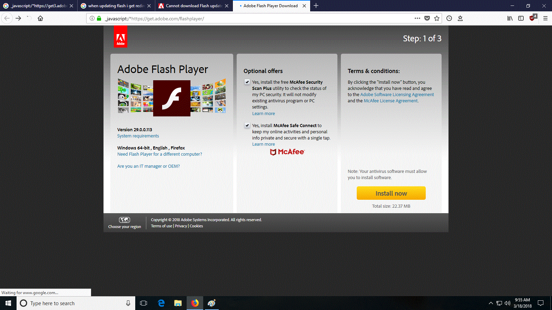Open the uBlock extension icon

point(533,18)
